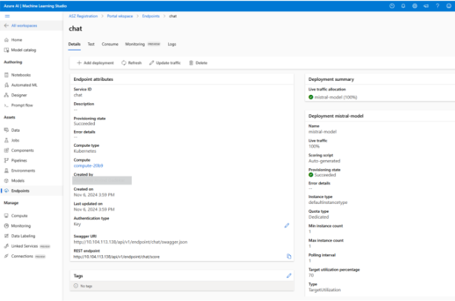Edit Tags with pencil icon

click(289, 276)
